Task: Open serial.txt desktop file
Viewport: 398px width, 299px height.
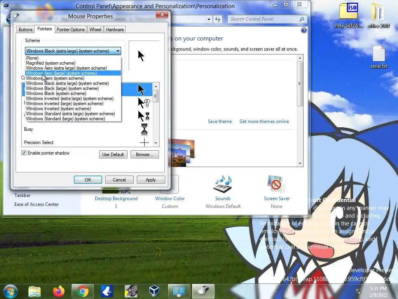Action: tap(379, 56)
